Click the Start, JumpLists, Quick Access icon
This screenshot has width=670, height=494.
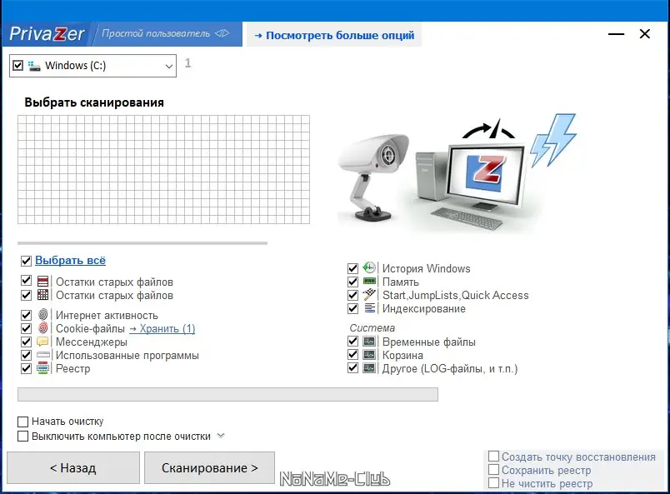click(x=369, y=294)
